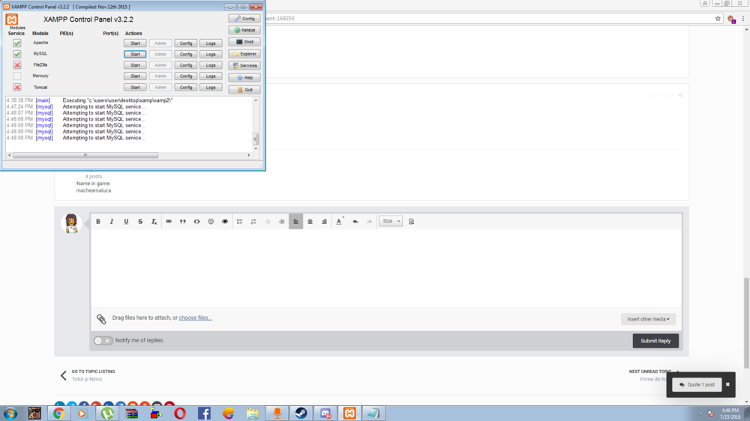The height and width of the screenshot is (421, 750).
Task: Open Explorer from XAMPP panel
Action: coord(244,54)
